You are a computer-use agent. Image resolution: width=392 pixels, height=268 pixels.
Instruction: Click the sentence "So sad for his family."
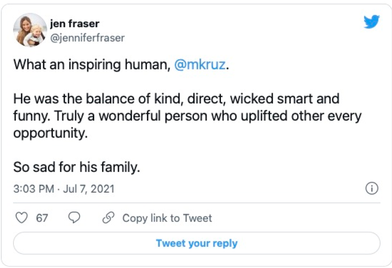tap(77, 167)
